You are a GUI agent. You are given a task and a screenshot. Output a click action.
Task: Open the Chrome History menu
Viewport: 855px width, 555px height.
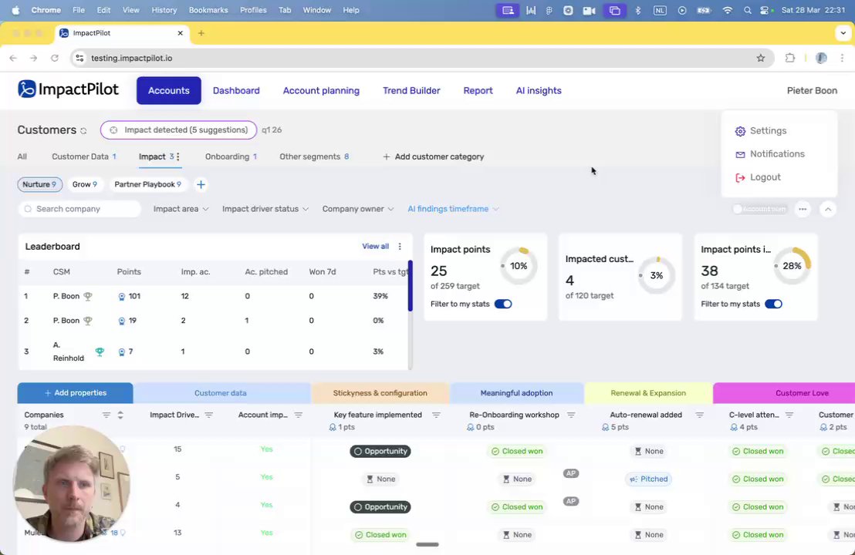(164, 10)
